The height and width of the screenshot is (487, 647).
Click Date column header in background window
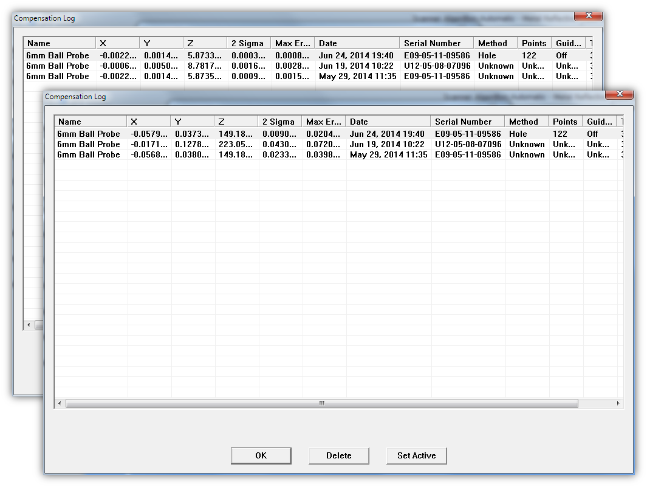[357, 43]
